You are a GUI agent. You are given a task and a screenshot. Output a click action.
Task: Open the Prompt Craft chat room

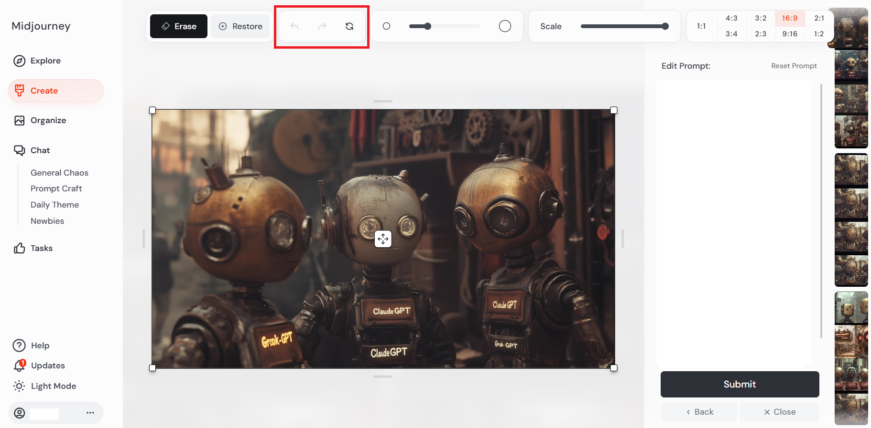(x=56, y=188)
